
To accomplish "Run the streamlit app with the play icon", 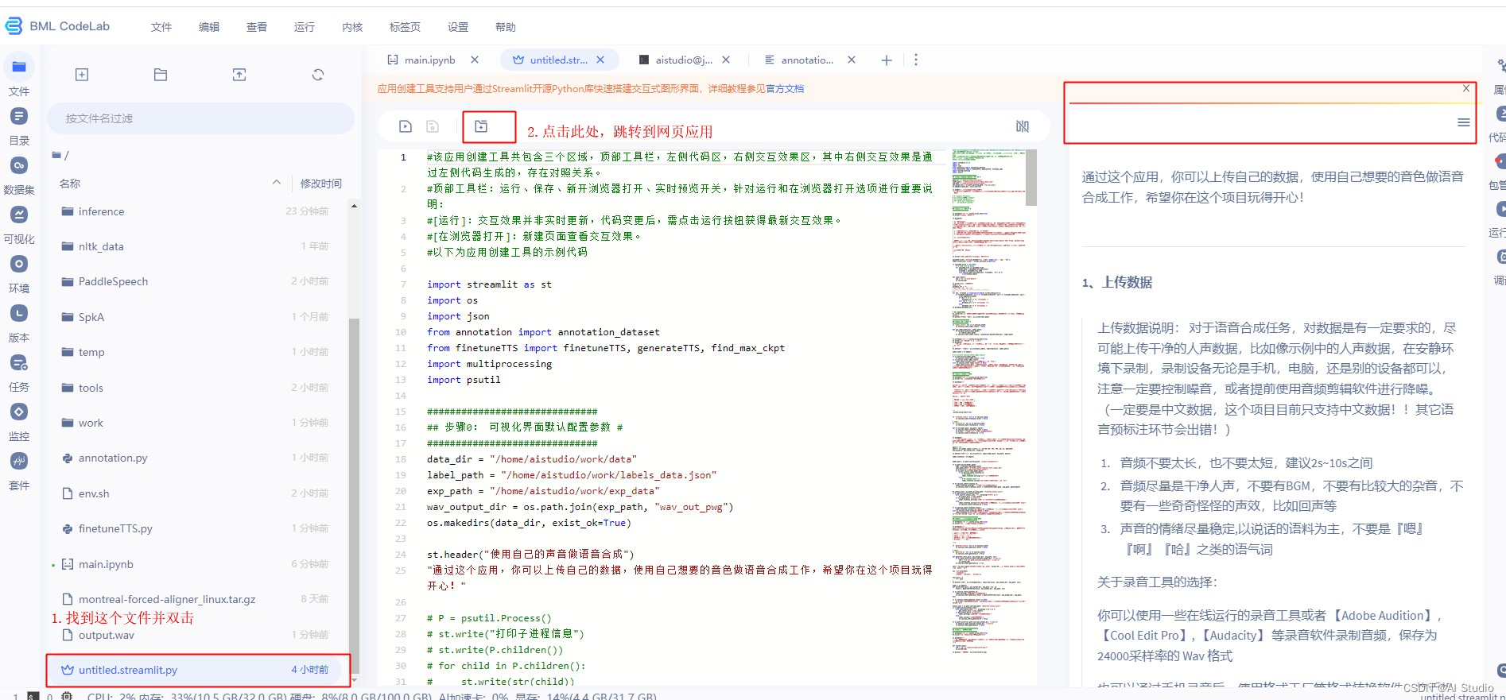I will tap(406, 126).
